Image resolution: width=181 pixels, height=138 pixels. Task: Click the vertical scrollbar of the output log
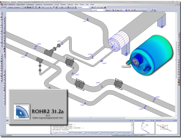tap(132, 126)
